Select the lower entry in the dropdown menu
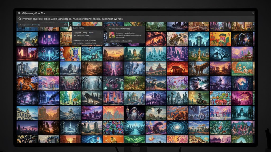Image resolution: width=271 pixels, height=152 pixels. click(x=85, y=41)
